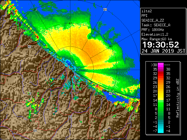Click the '60' range label at northeast ring

click(105, 9)
